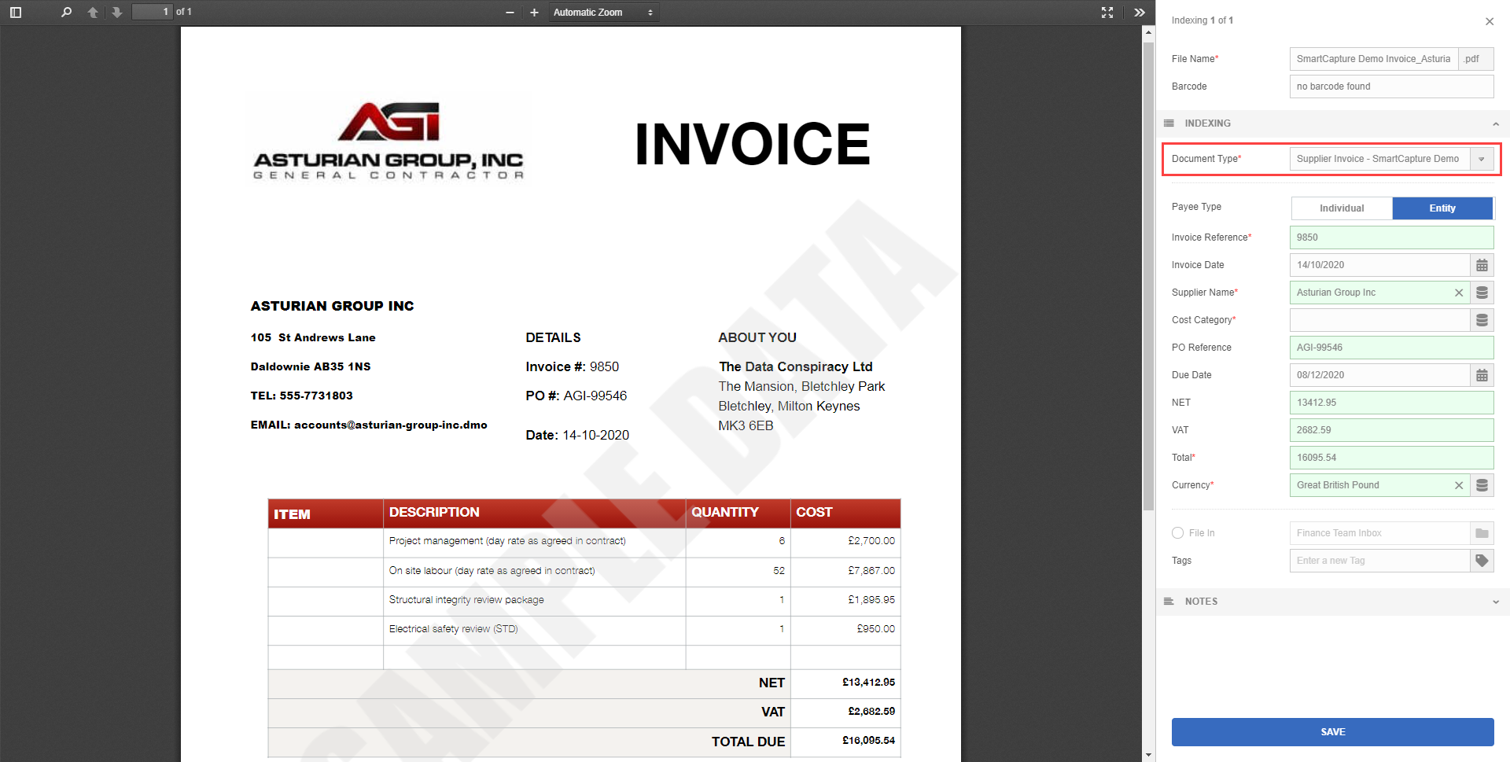Image resolution: width=1510 pixels, height=762 pixels.
Task: Click the tag icon button
Action: [x=1482, y=561]
